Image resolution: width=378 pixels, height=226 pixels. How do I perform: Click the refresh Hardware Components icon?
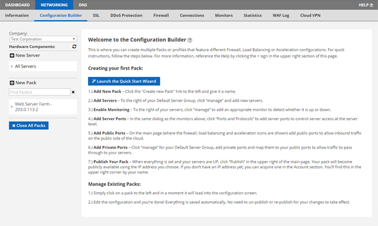(74, 46)
